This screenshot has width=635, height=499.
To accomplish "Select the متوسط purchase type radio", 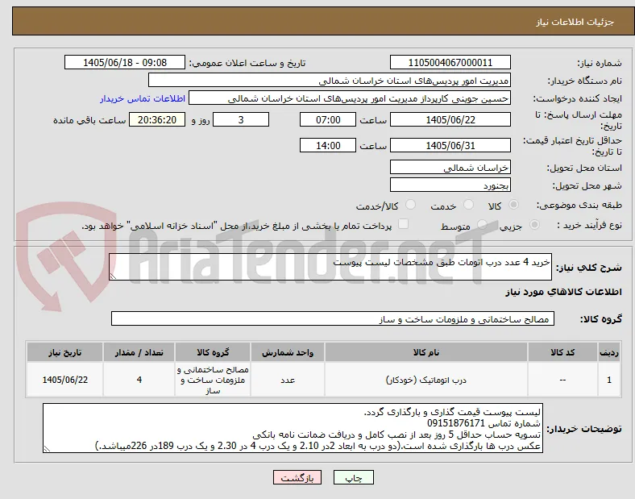I will (482, 225).
